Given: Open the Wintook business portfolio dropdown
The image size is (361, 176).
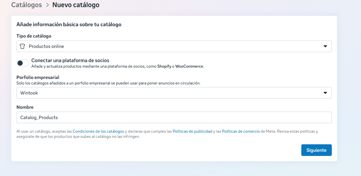Looking at the screenshot, I should 174,93.
